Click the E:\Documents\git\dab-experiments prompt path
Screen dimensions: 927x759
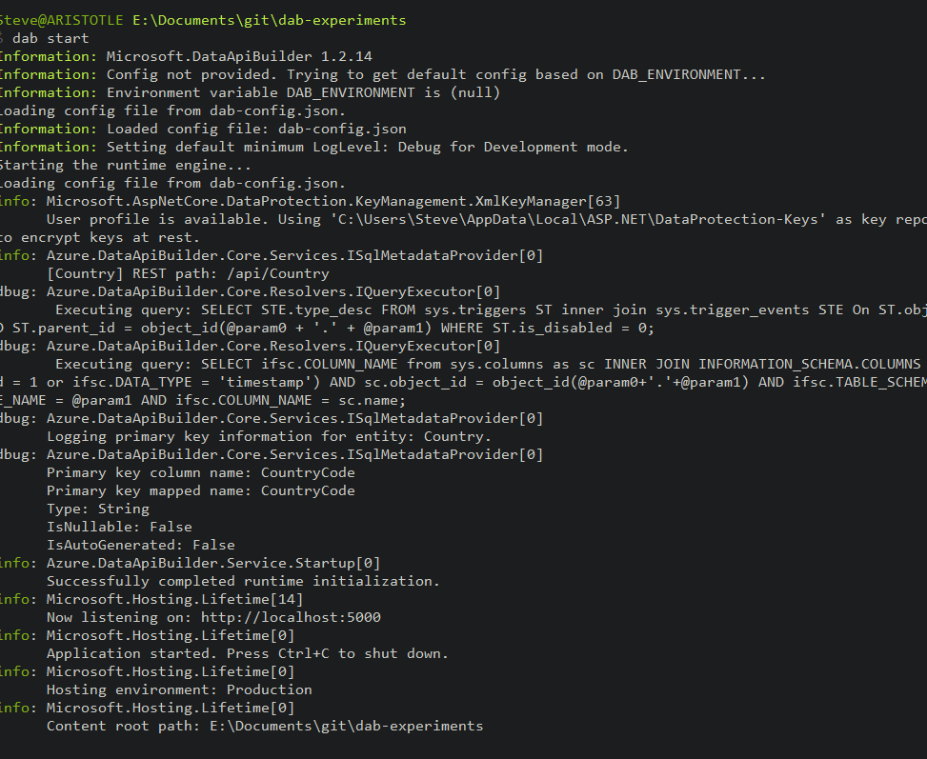[x=271, y=20]
